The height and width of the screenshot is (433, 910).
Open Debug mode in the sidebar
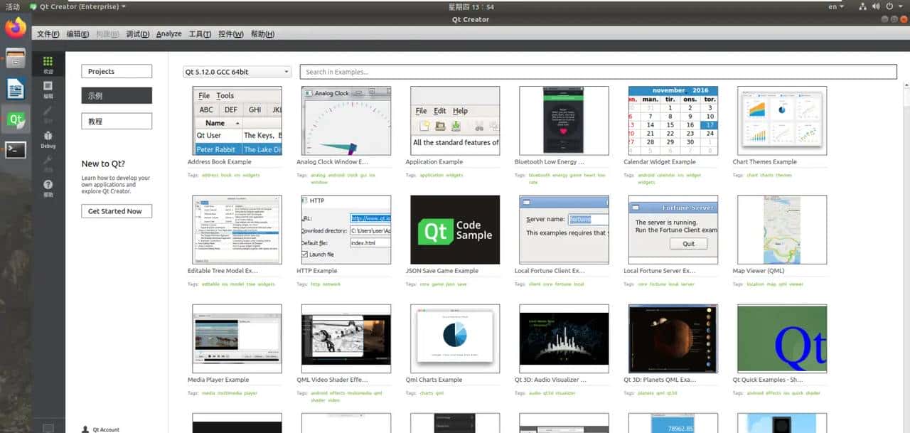[x=48, y=139]
